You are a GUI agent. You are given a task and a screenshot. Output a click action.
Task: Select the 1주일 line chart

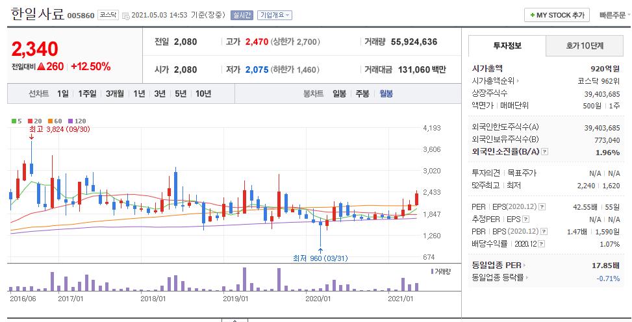click(87, 93)
